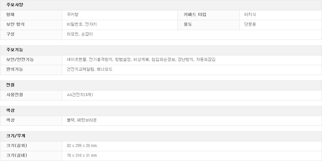Screen dimensions: 322x161
Task: Click the 전원 section header
Action: pyautogui.click(x=10, y=85)
